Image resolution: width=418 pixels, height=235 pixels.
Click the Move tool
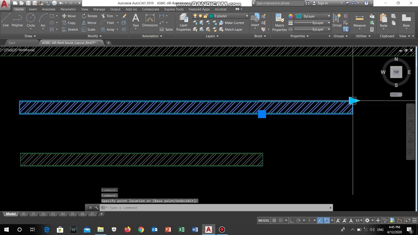point(69,16)
